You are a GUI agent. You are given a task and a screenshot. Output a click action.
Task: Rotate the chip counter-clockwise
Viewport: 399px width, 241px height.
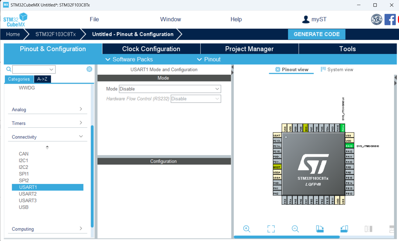coord(344,229)
